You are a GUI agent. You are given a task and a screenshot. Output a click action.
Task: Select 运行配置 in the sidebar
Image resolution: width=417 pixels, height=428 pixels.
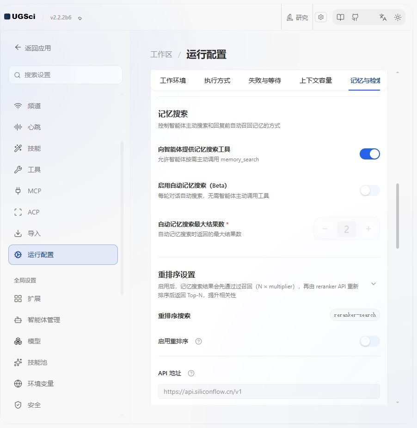pyautogui.click(x=63, y=255)
